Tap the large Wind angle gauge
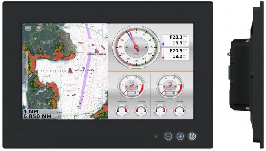 pyautogui.click(x=136, y=47)
